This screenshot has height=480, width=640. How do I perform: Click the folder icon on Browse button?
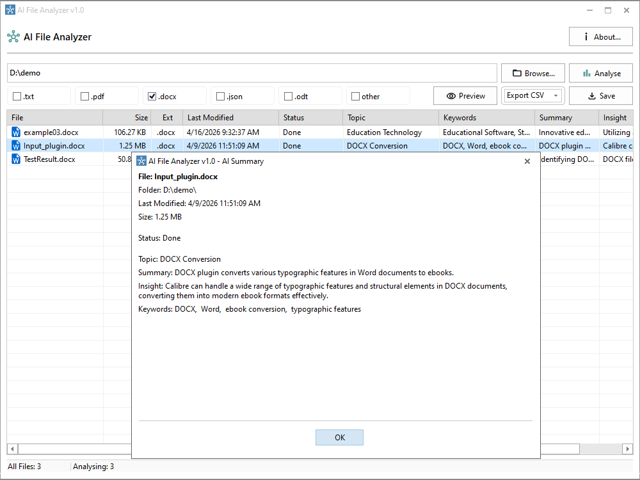click(x=516, y=74)
